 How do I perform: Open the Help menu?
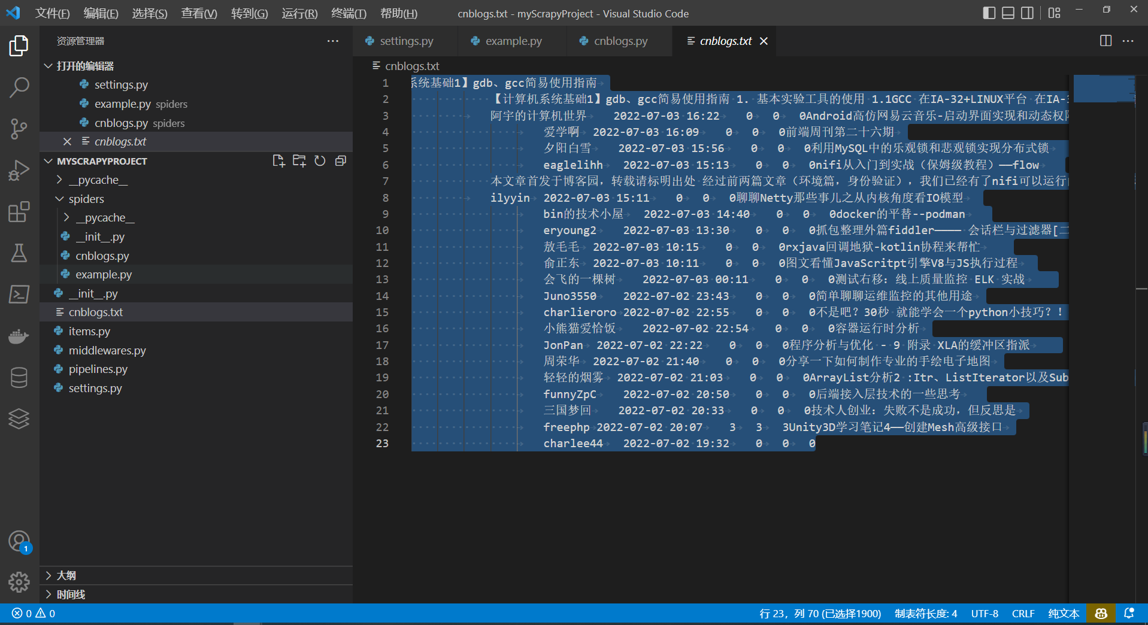399,13
